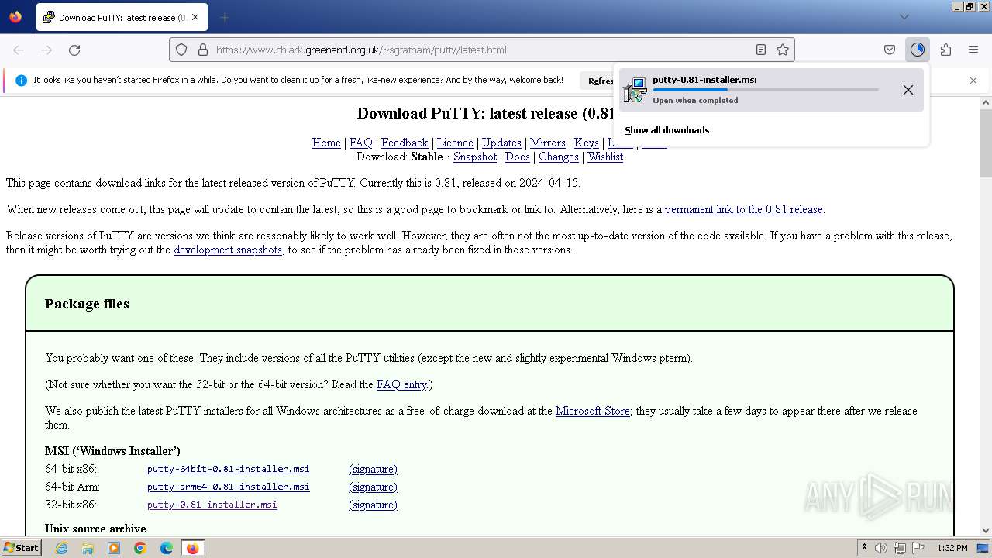992x558 pixels.
Task: Open the Feedback link
Action: (405, 143)
